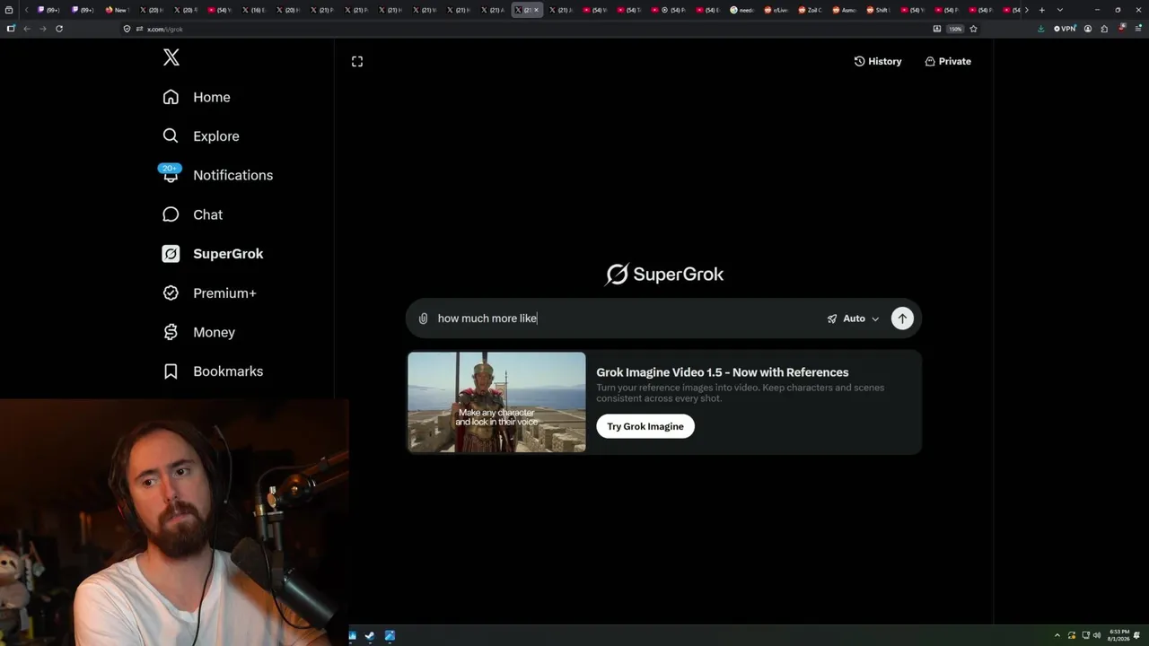Viewport: 1149px width, 646px height.
Task: Click the X logo in the sidebar
Action: click(171, 57)
